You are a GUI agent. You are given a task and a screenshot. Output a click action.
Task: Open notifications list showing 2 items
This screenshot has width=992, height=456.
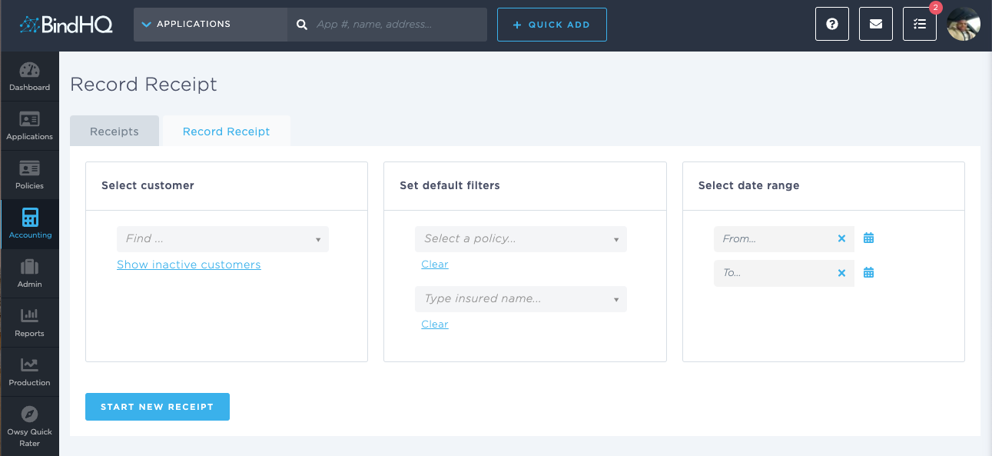click(919, 24)
